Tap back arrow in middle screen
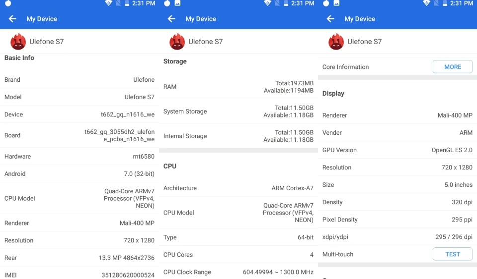The height and width of the screenshot is (279, 477). pyautogui.click(x=171, y=19)
